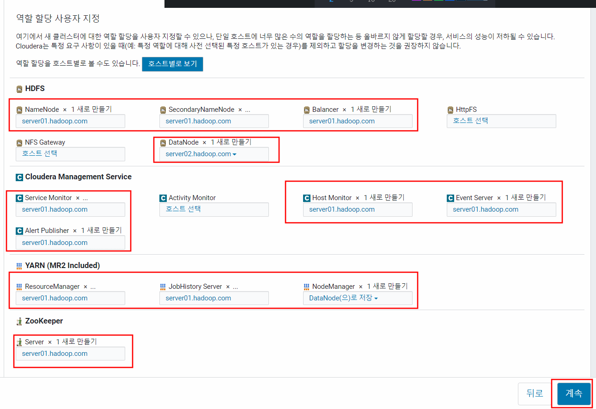Click the 'Alert Publisher' role label

[x=47, y=231]
